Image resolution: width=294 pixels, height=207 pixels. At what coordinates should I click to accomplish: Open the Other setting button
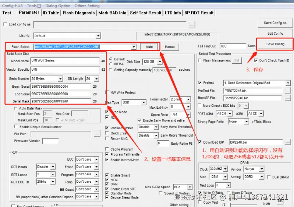(x=179, y=204)
